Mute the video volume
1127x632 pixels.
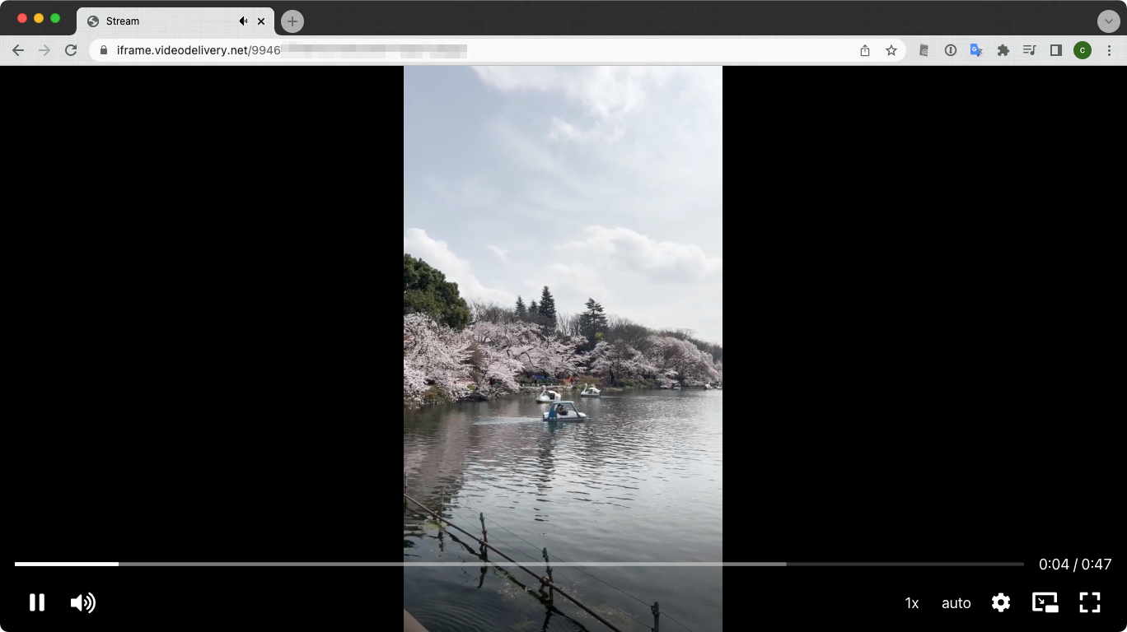click(x=82, y=602)
